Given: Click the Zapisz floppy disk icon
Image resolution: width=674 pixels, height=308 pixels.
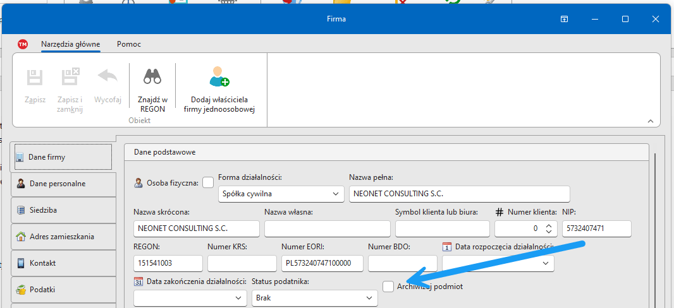Looking at the screenshot, I should click(x=35, y=77).
